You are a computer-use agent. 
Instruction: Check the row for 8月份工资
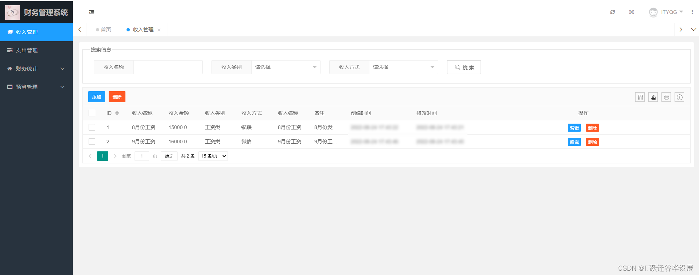[92, 127]
